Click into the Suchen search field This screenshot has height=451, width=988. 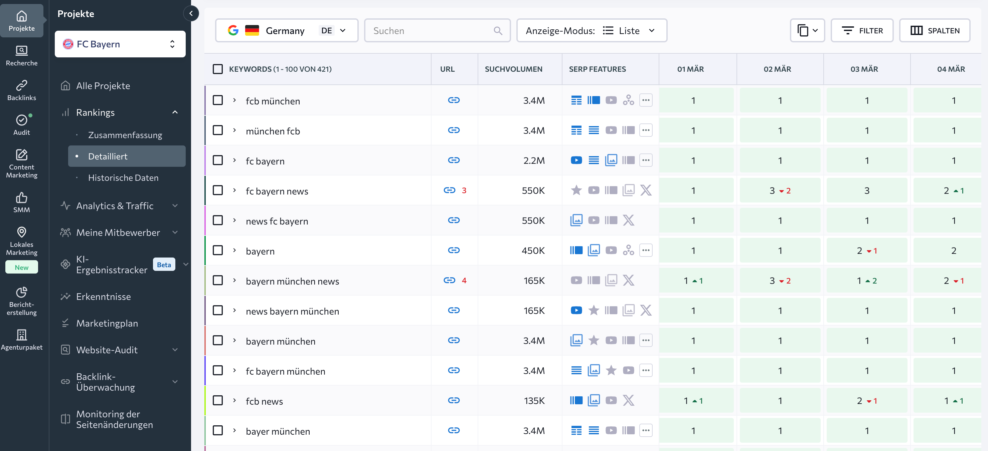coord(432,31)
